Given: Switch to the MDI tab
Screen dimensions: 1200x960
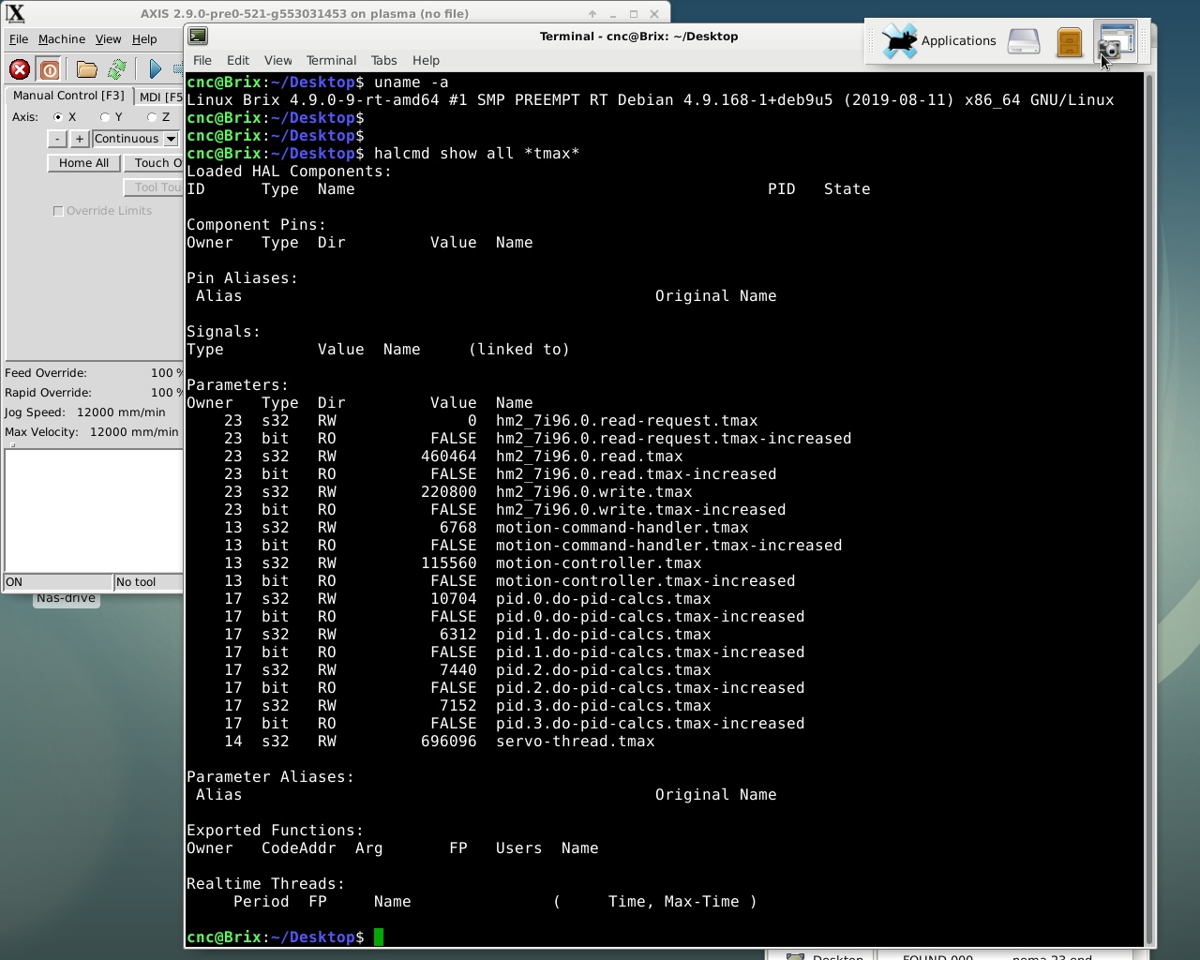Looking at the screenshot, I should 159,97.
